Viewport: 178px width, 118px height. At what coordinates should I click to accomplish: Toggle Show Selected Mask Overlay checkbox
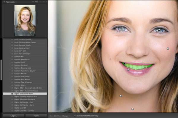75,116
